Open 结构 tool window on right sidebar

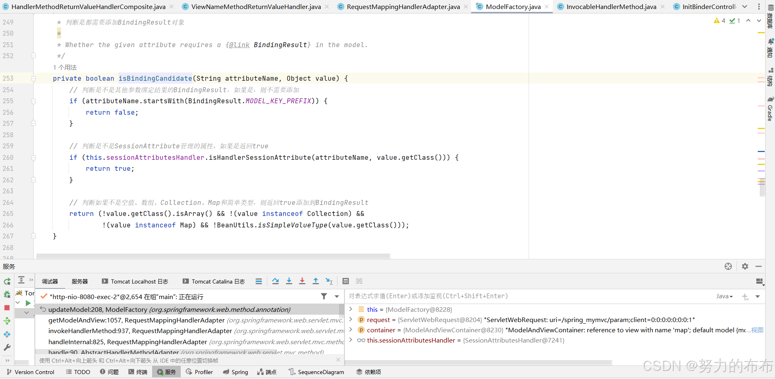point(770,77)
